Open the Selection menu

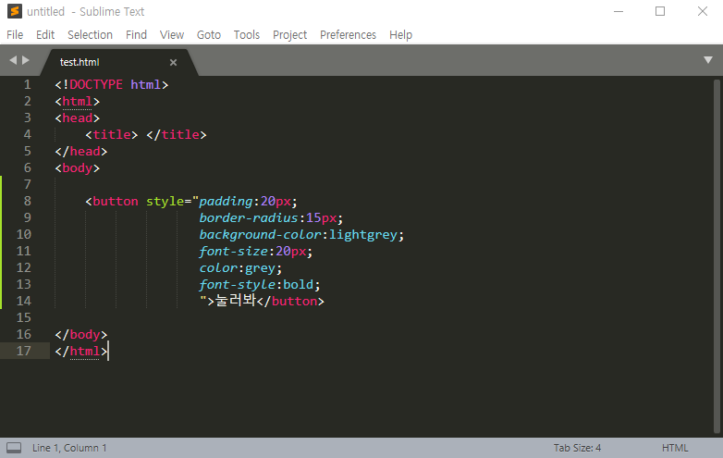pyautogui.click(x=90, y=35)
